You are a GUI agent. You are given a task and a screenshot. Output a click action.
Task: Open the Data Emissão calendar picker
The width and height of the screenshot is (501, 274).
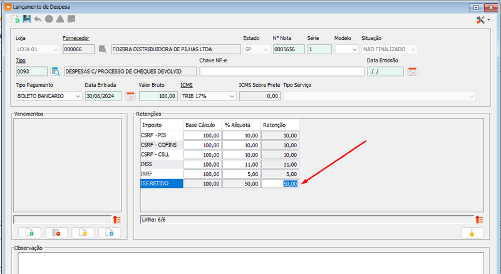[x=412, y=71]
